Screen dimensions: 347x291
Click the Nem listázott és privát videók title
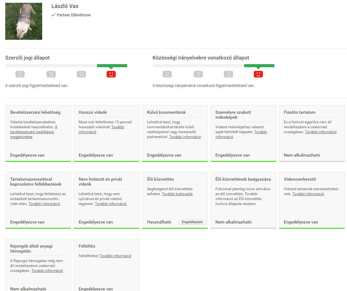coord(100,182)
